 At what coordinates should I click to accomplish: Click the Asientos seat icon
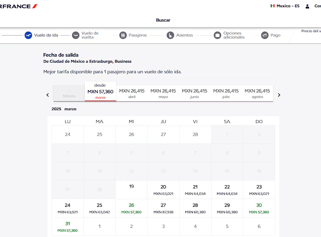[x=170, y=35]
